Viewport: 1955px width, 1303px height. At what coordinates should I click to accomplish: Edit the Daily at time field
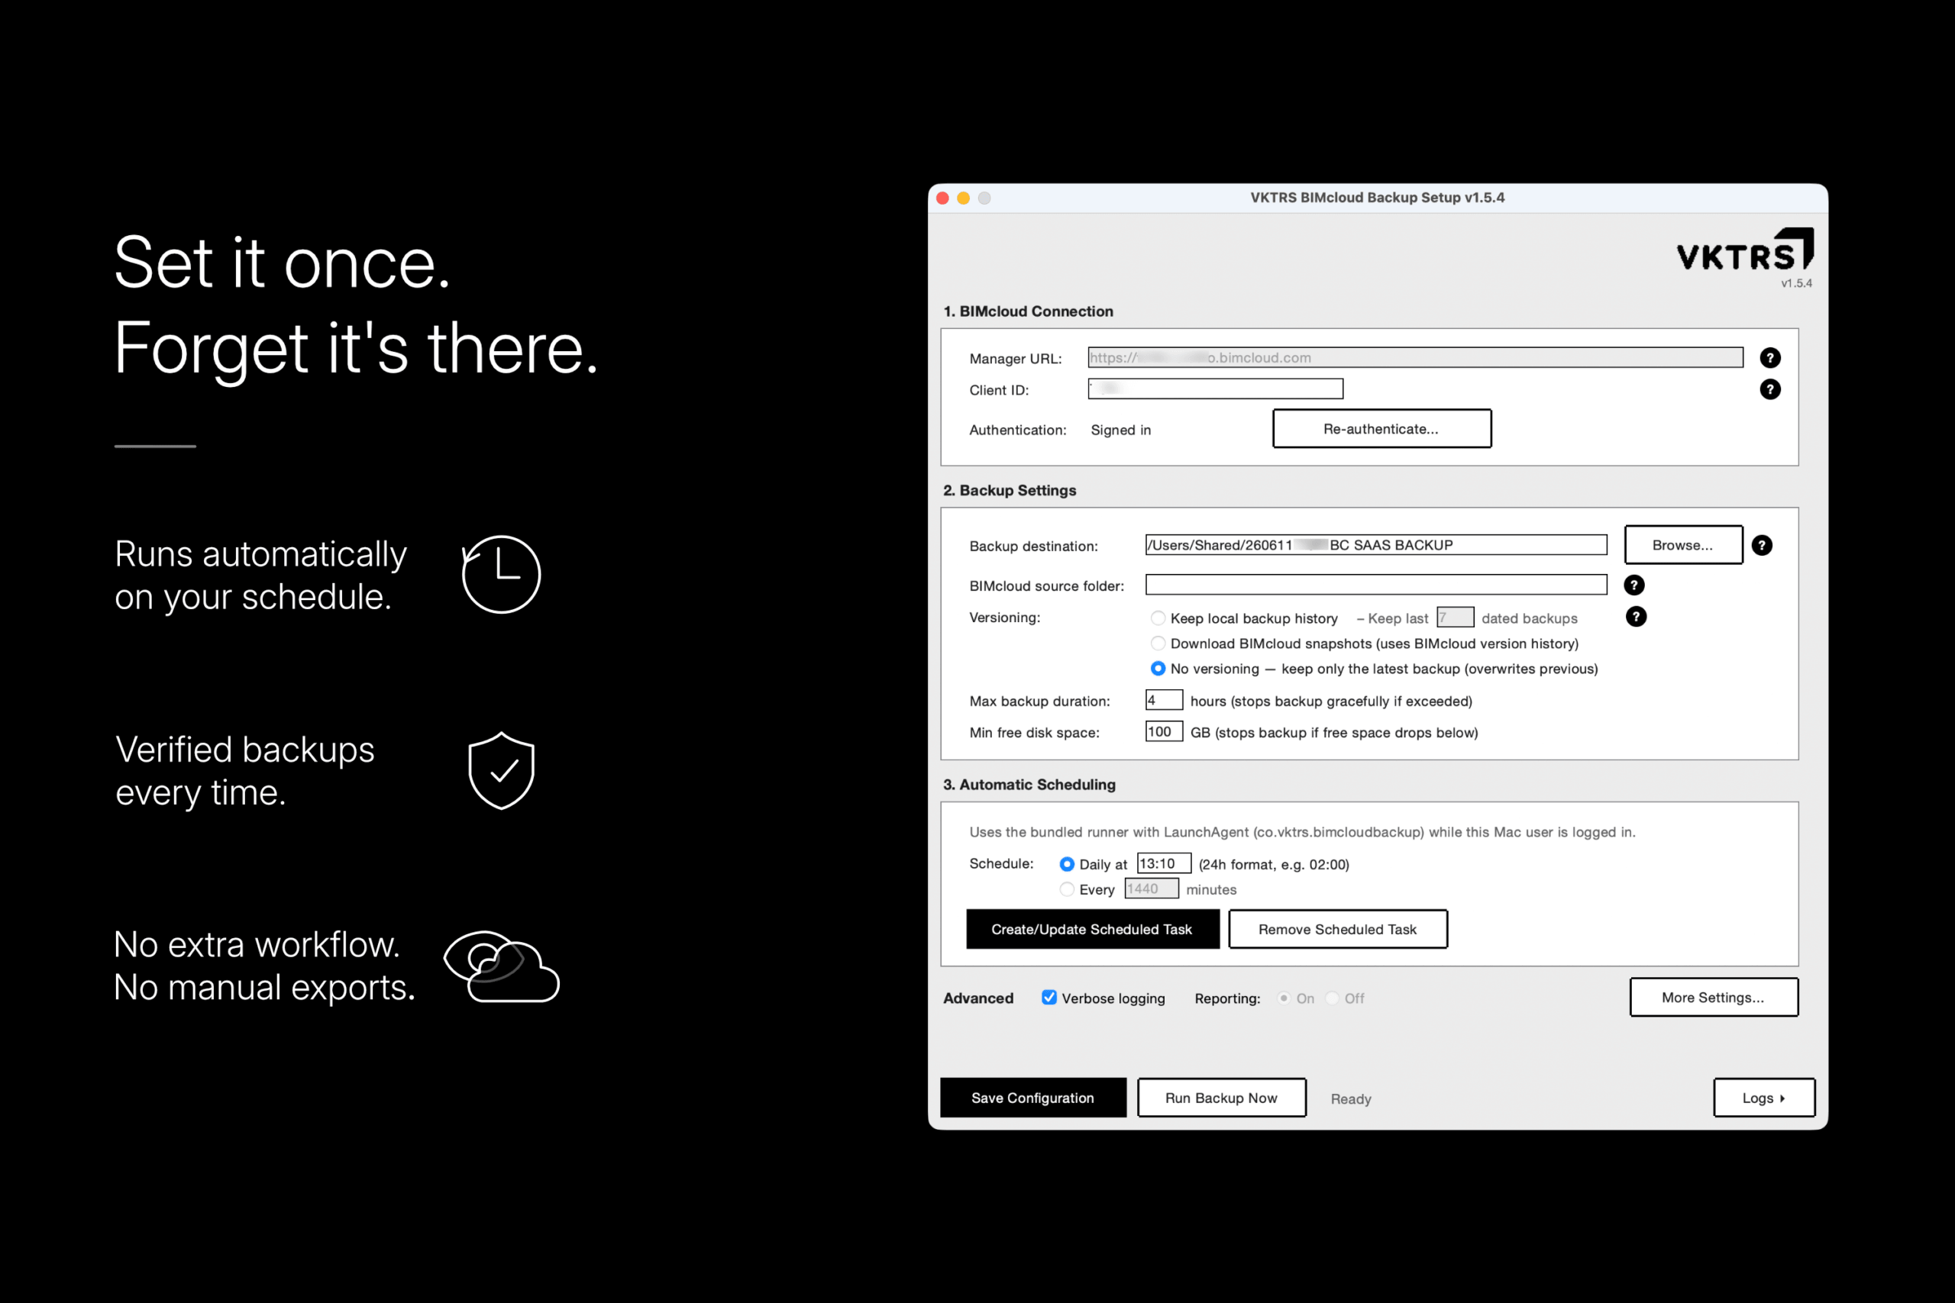point(1164,863)
